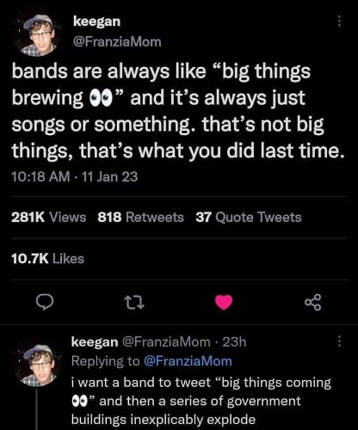358x430 pixels.
Task: Click the keegan name on reply tweet
Action: pos(95,342)
